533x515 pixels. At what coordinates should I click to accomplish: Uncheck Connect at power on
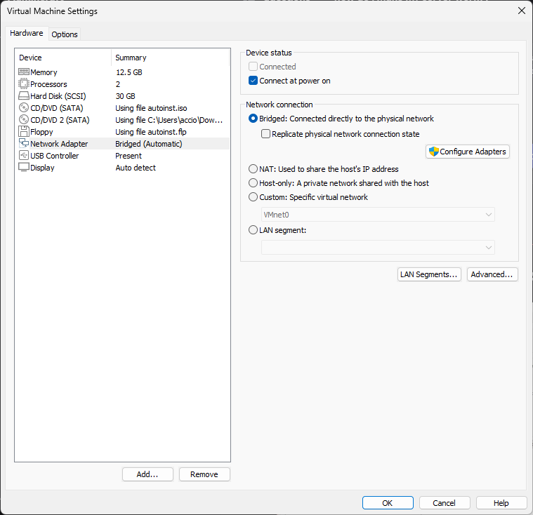[x=253, y=81]
